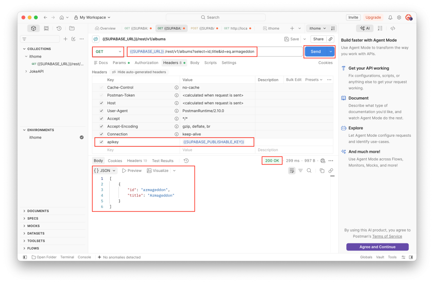This screenshot has width=434, height=284.
Task: Open the GET method dropdown
Action: click(x=108, y=52)
